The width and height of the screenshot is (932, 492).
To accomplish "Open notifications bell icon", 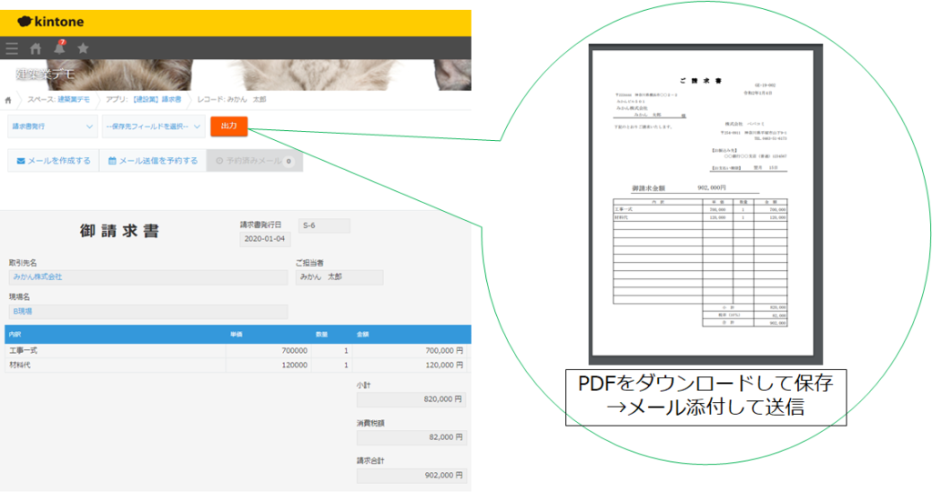I will (59, 47).
